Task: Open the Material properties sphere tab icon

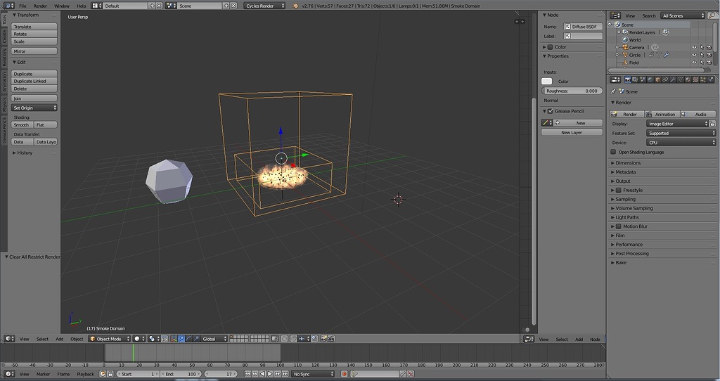Action: 688,79
